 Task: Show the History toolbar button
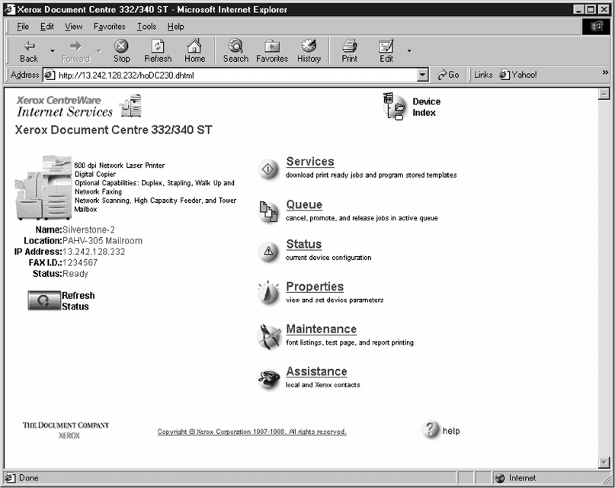pyautogui.click(x=309, y=51)
